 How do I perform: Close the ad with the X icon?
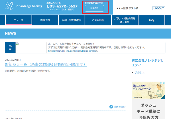(163, 83)
